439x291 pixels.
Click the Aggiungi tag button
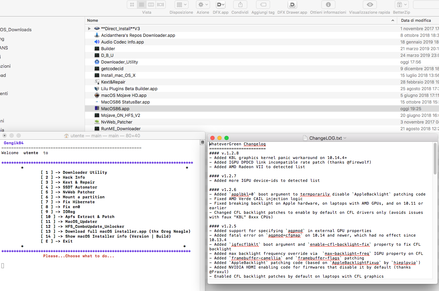[263, 5]
